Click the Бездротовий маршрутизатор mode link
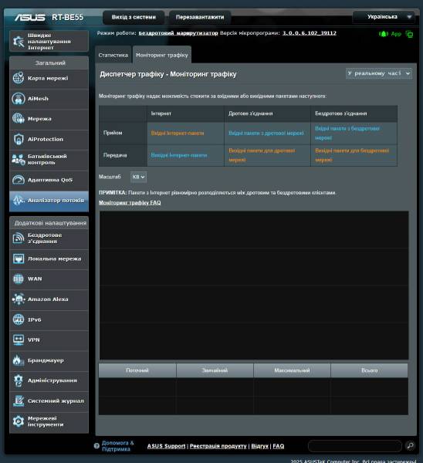Viewport: 423px width, 463px height. [178, 33]
